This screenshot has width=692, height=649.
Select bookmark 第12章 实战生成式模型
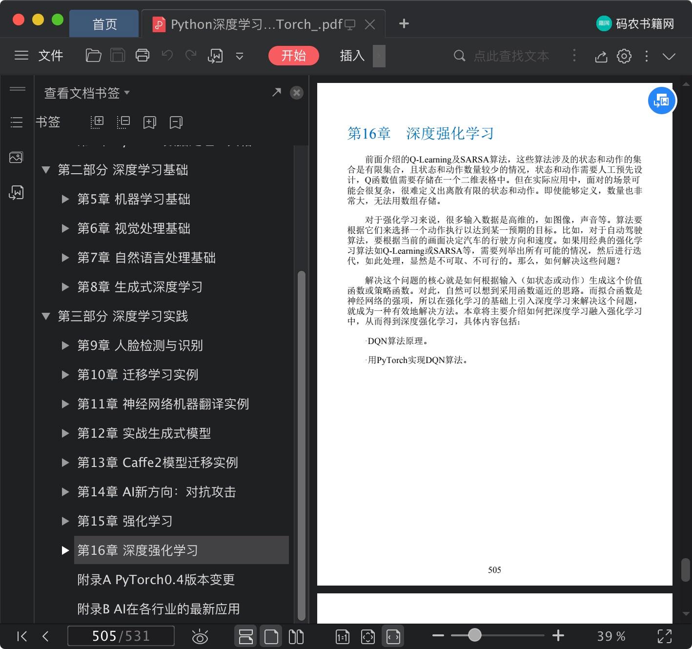[x=144, y=433]
